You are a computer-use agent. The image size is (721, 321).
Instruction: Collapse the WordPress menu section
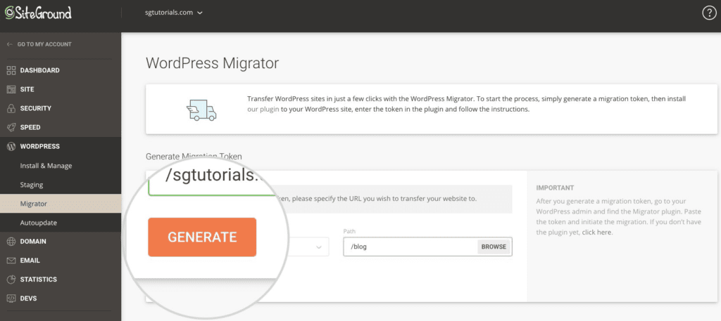pyautogui.click(x=39, y=147)
